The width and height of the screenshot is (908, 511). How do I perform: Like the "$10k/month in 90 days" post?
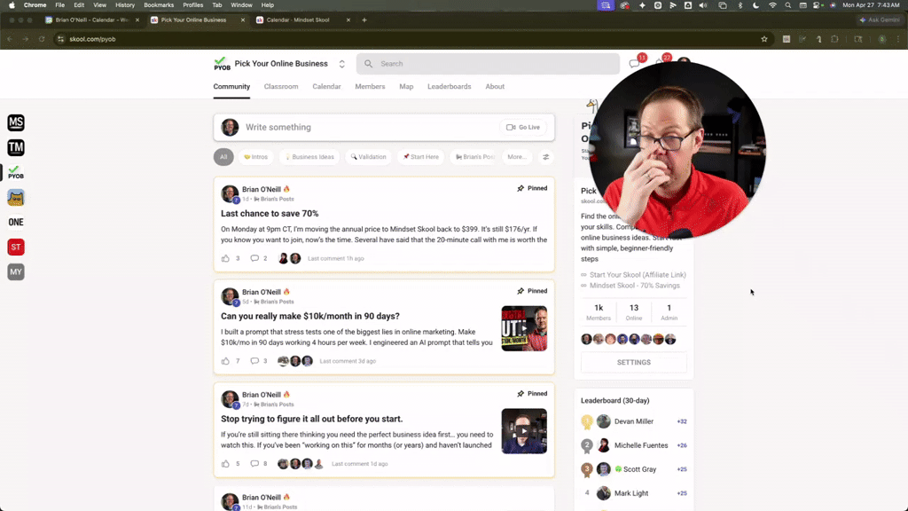[x=225, y=361]
